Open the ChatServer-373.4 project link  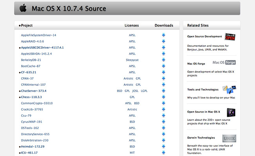(x=36, y=91)
